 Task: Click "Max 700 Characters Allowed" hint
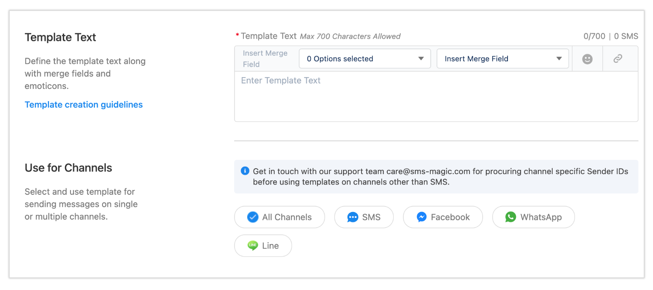pyautogui.click(x=350, y=36)
